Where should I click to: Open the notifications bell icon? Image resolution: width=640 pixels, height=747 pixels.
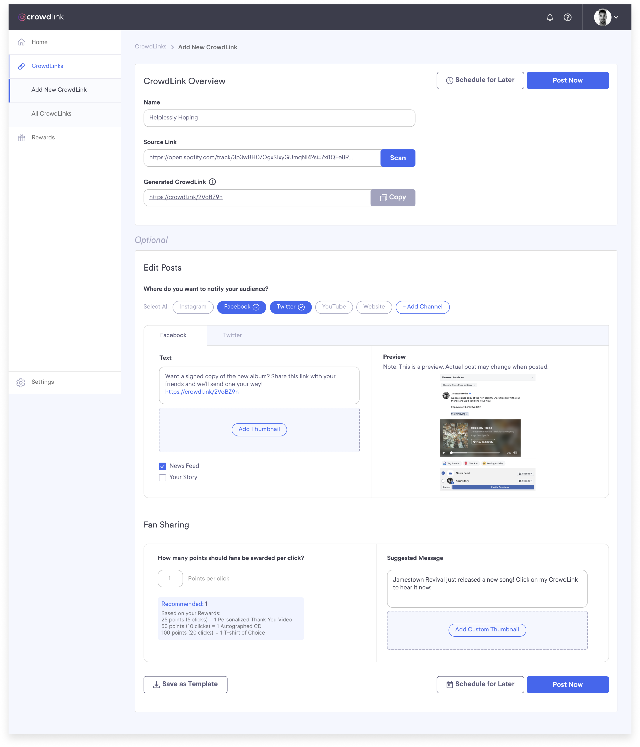(x=550, y=17)
